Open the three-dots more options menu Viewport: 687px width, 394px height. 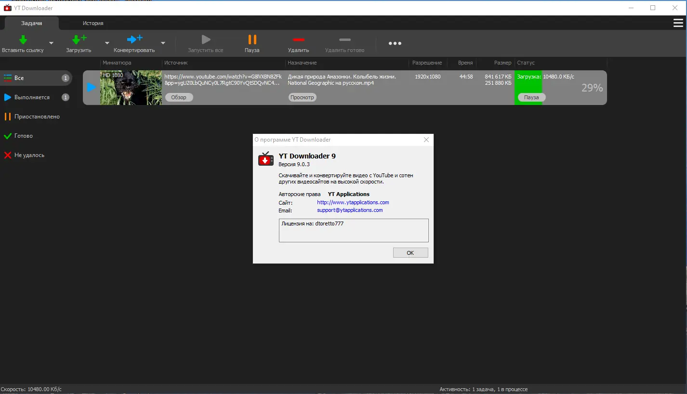point(395,43)
